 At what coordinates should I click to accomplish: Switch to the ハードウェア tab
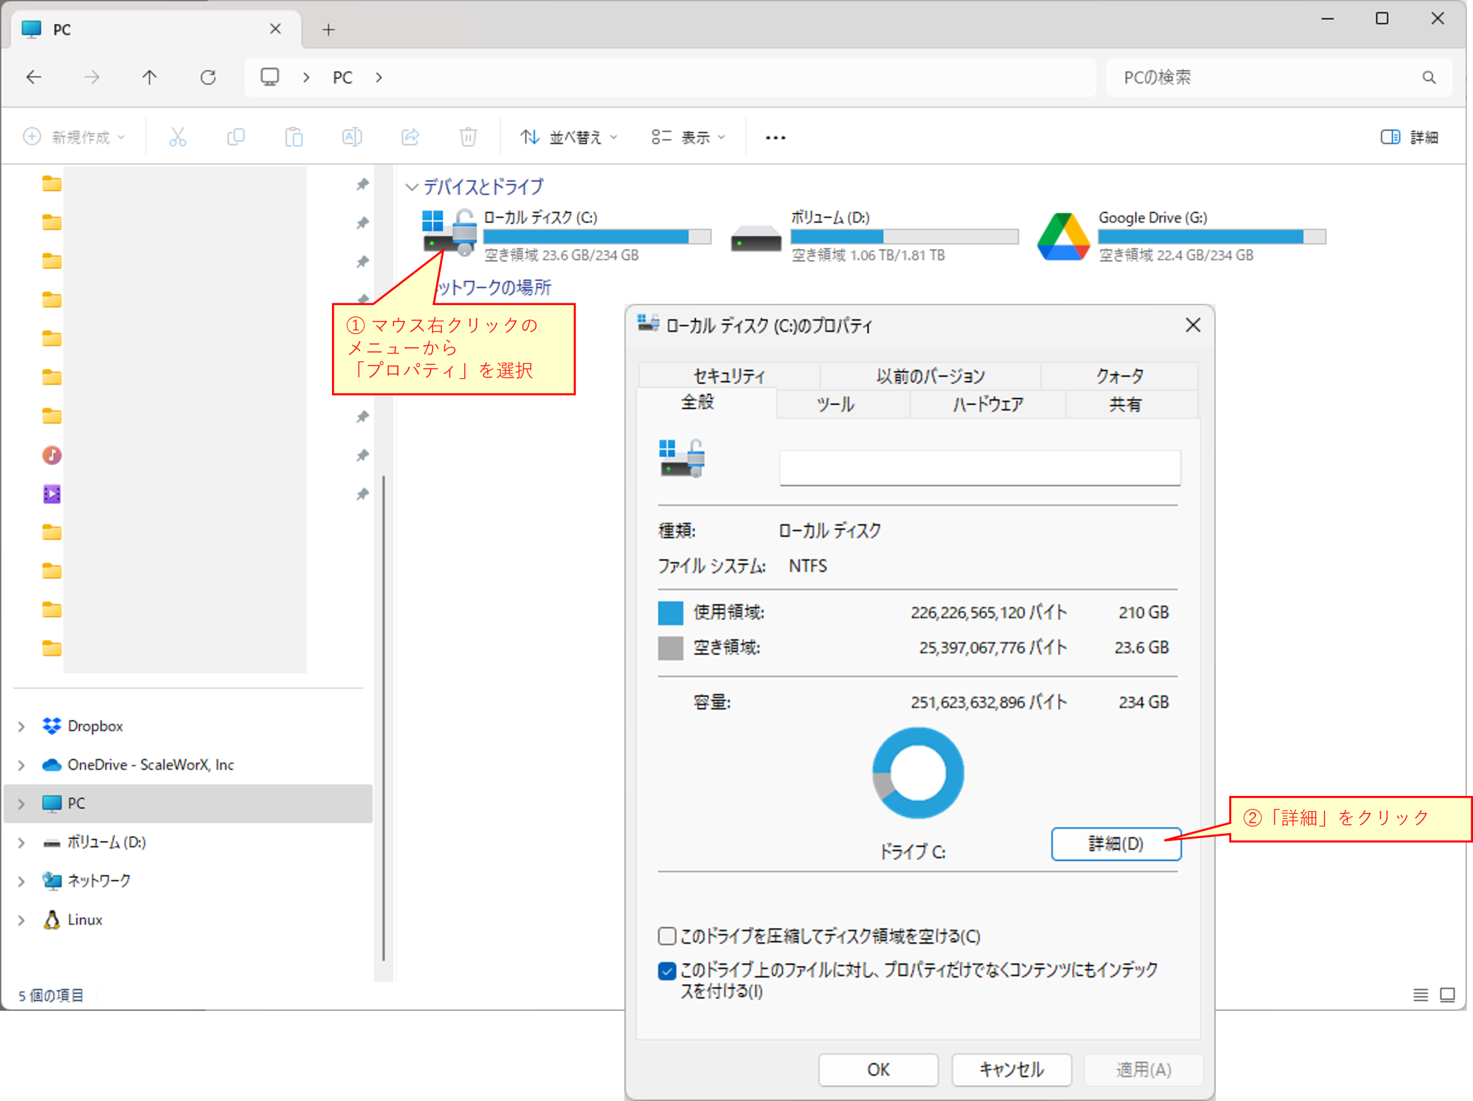click(987, 403)
